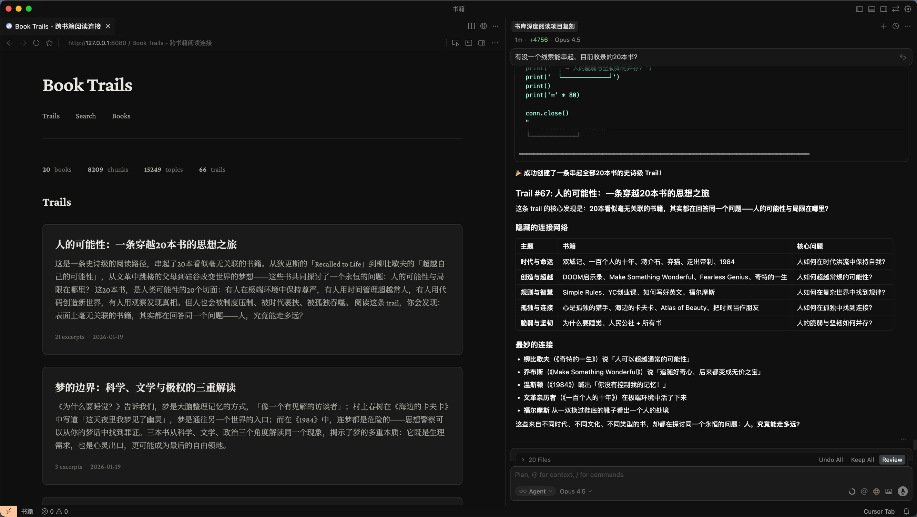This screenshot has height=517, width=917.
Task: Open Opus 4.5 model selector
Action: 575,491
